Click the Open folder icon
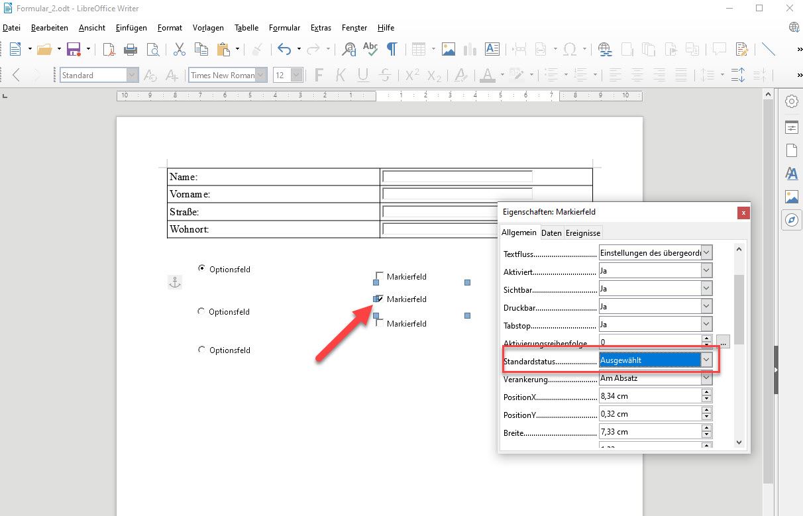Image resolution: width=803 pixels, height=516 pixels. point(44,49)
